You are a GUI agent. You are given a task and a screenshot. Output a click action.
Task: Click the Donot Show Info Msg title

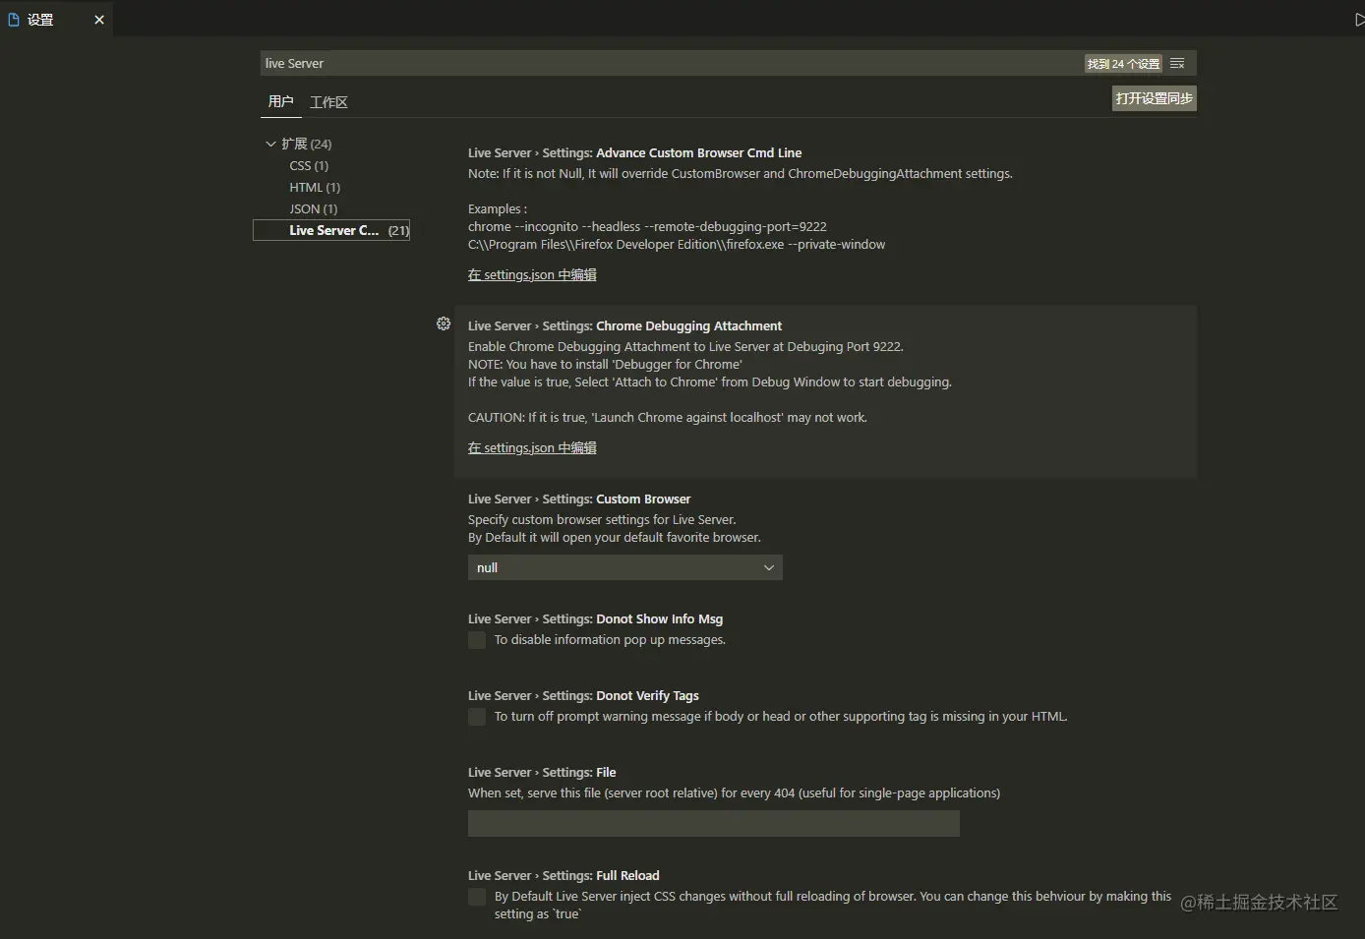[x=595, y=618]
